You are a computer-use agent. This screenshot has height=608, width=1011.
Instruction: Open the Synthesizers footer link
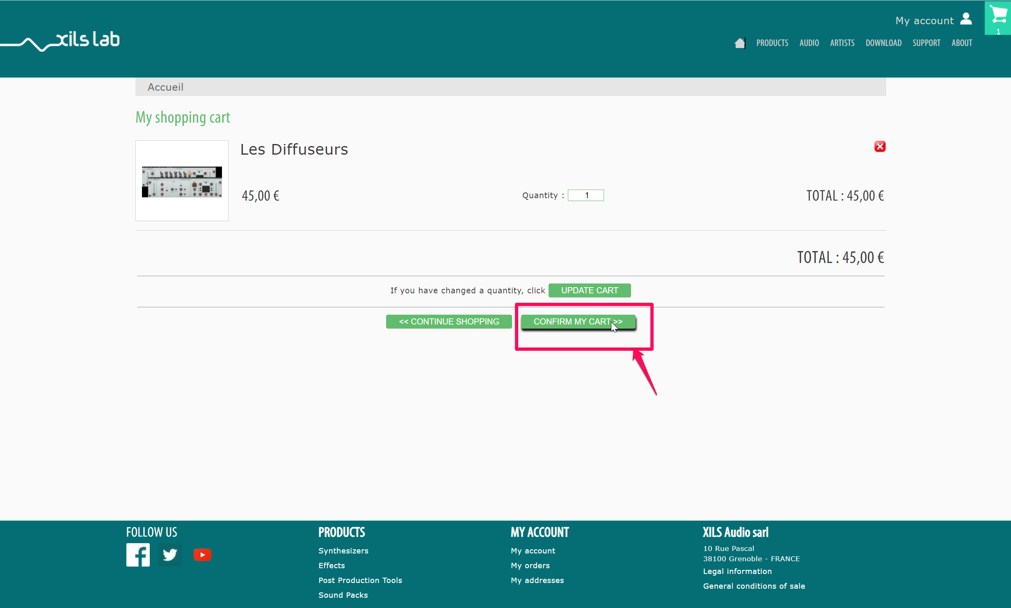pos(343,551)
